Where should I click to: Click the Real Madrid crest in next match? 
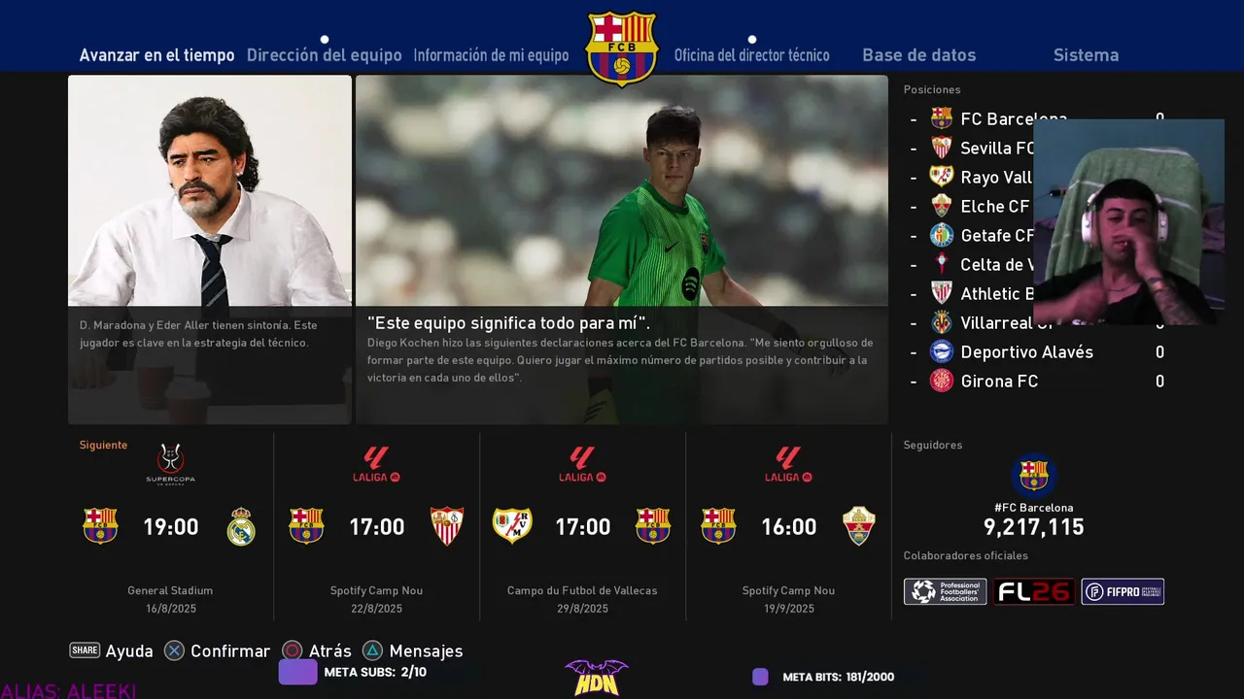pyautogui.click(x=241, y=526)
